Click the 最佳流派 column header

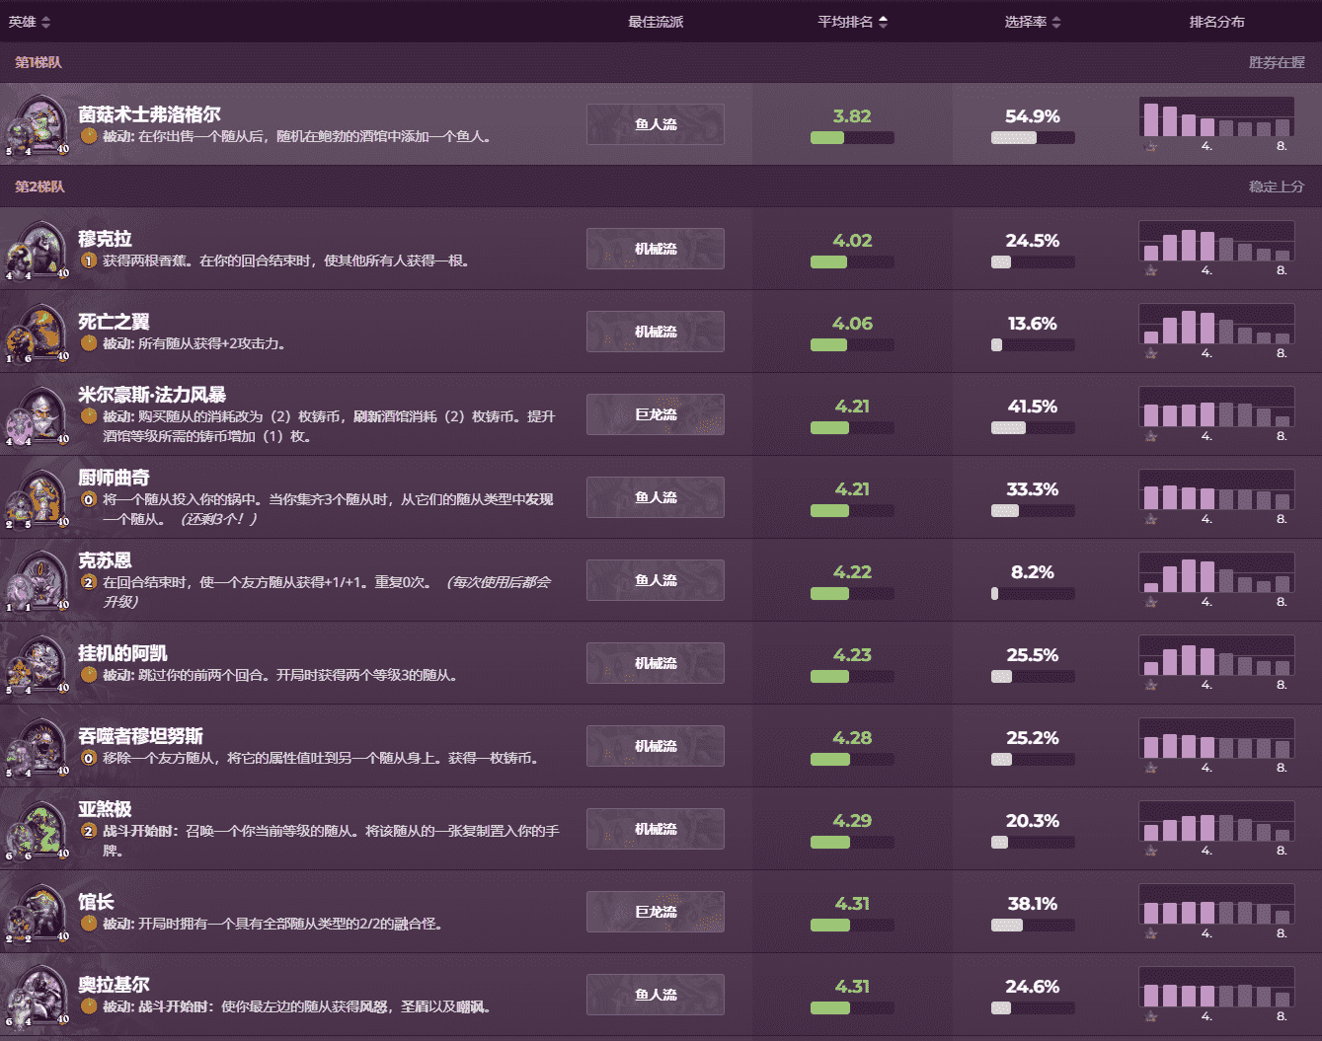click(656, 22)
